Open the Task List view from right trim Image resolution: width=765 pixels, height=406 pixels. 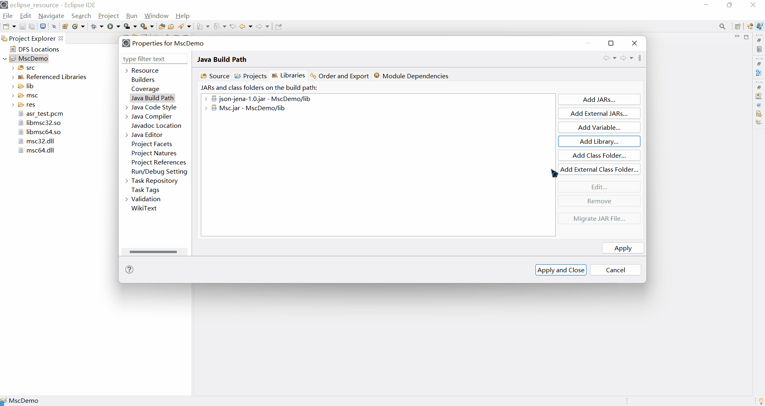point(759,50)
